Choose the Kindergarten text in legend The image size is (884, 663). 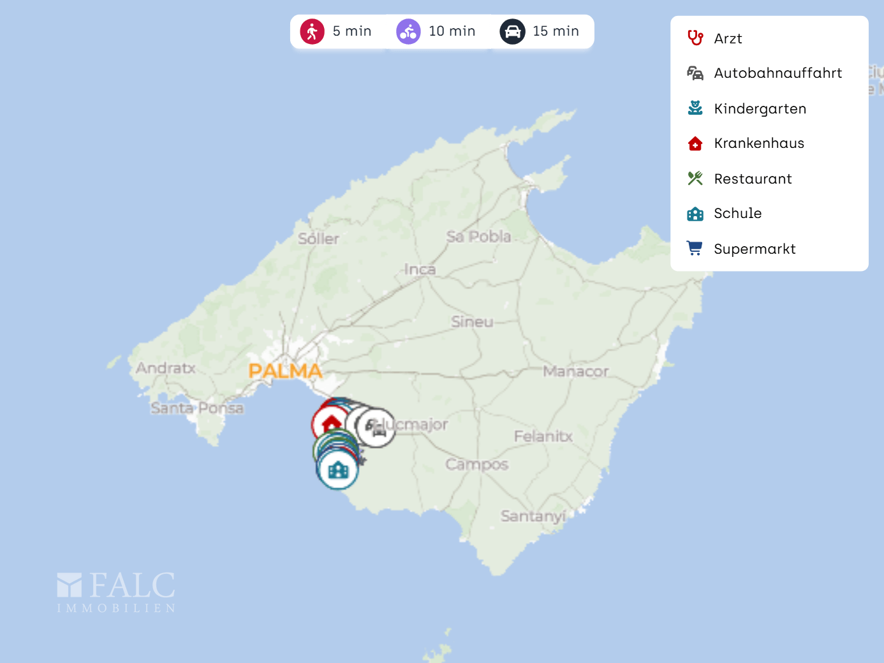tap(760, 108)
